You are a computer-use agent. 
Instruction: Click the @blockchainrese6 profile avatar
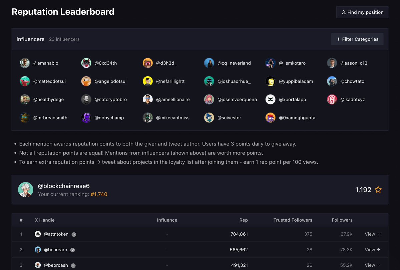pyautogui.click(x=25, y=189)
